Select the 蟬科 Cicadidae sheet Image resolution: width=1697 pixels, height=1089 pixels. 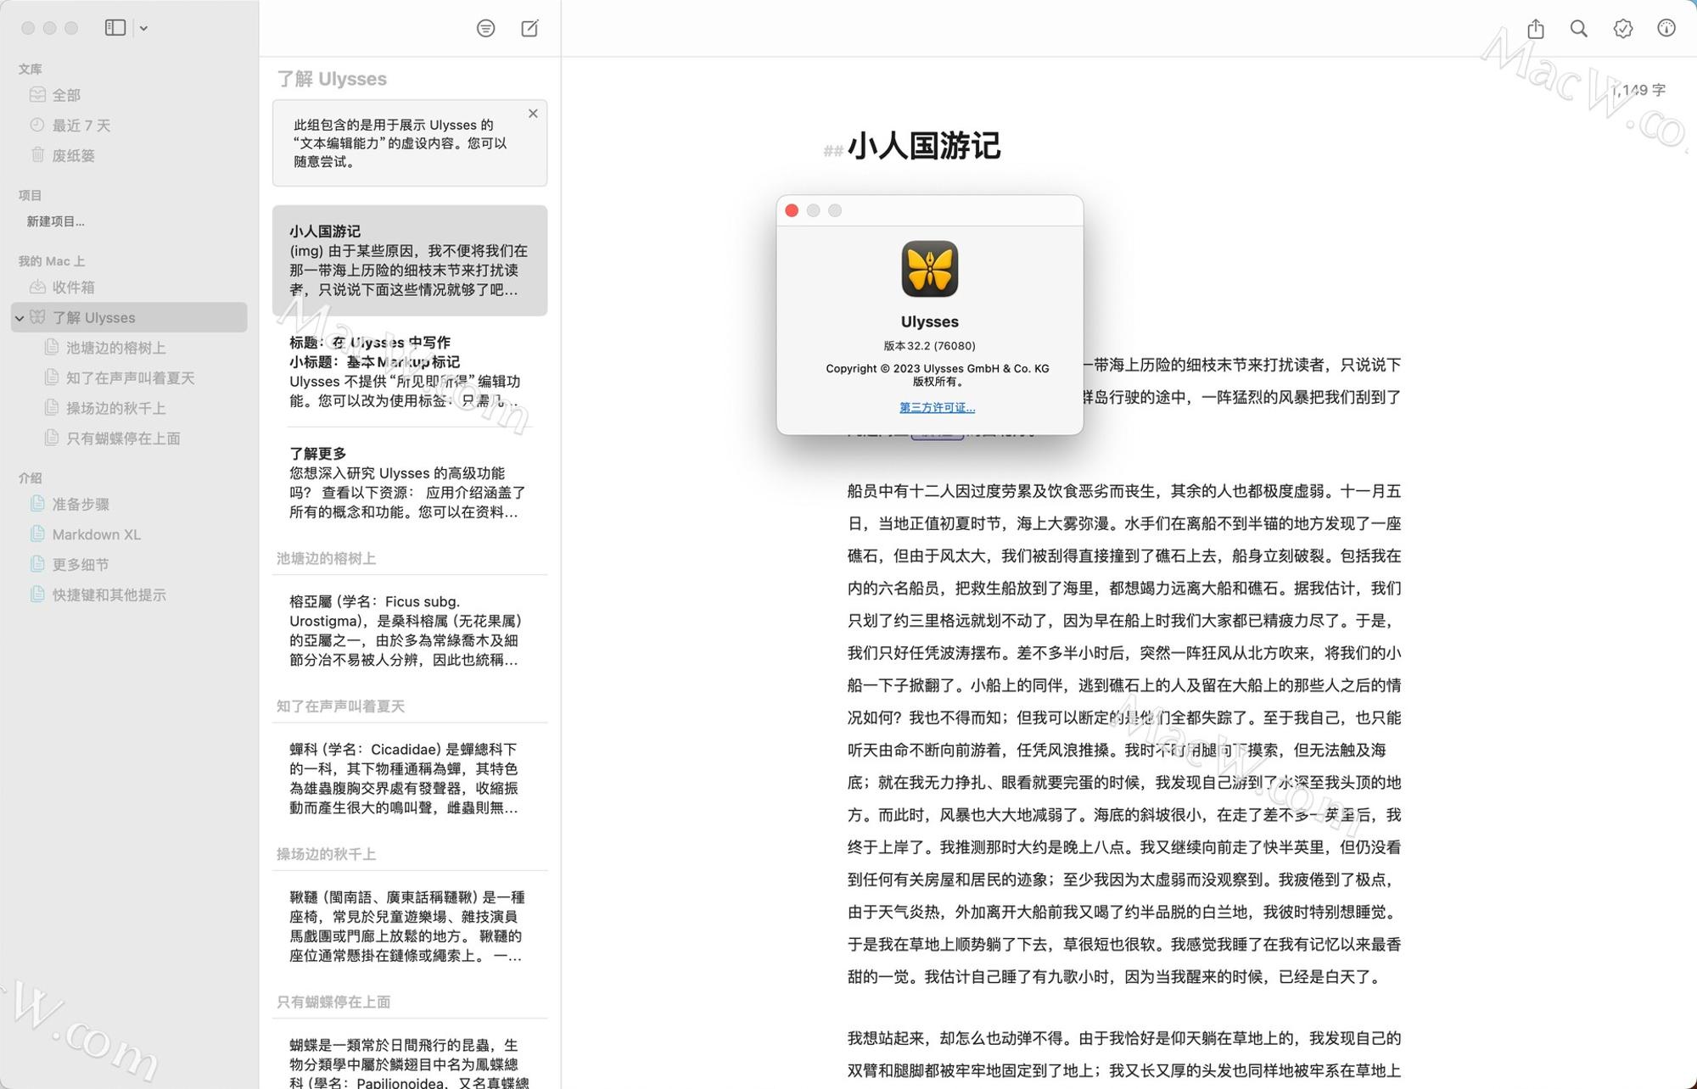410,779
